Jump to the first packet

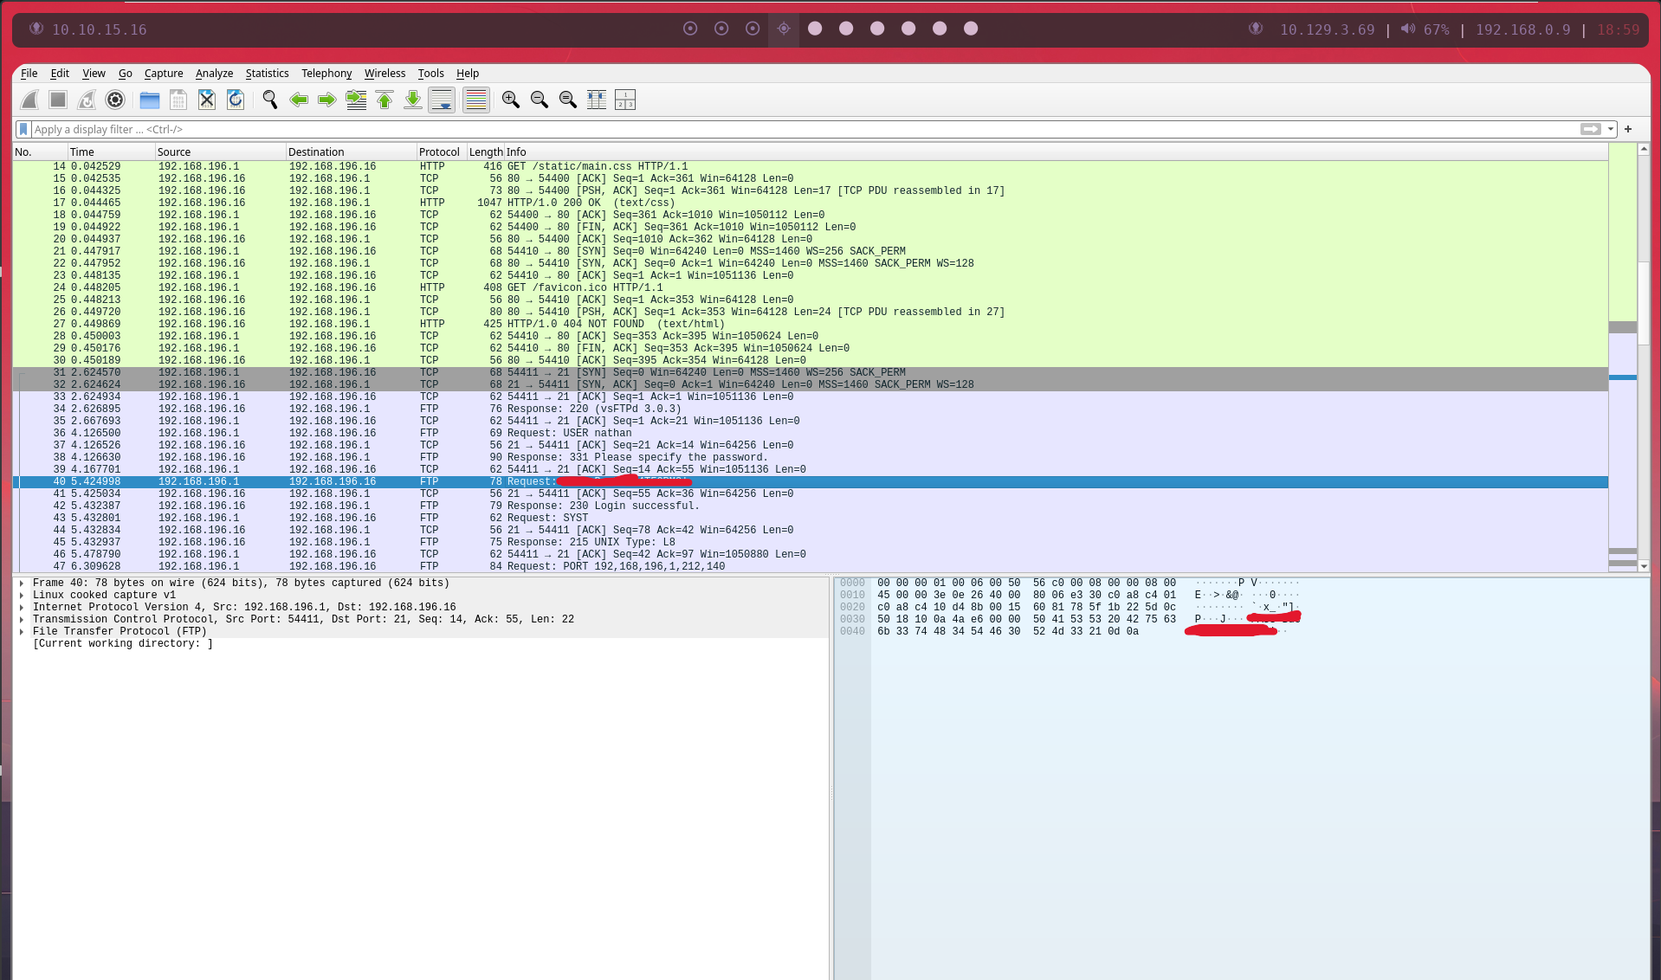pos(385,100)
